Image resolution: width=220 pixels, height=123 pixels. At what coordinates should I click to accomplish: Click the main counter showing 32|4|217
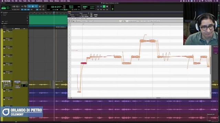tap(56, 7)
